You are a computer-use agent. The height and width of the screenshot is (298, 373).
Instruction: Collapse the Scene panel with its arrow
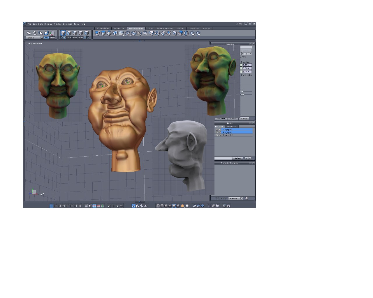point(251,123)
